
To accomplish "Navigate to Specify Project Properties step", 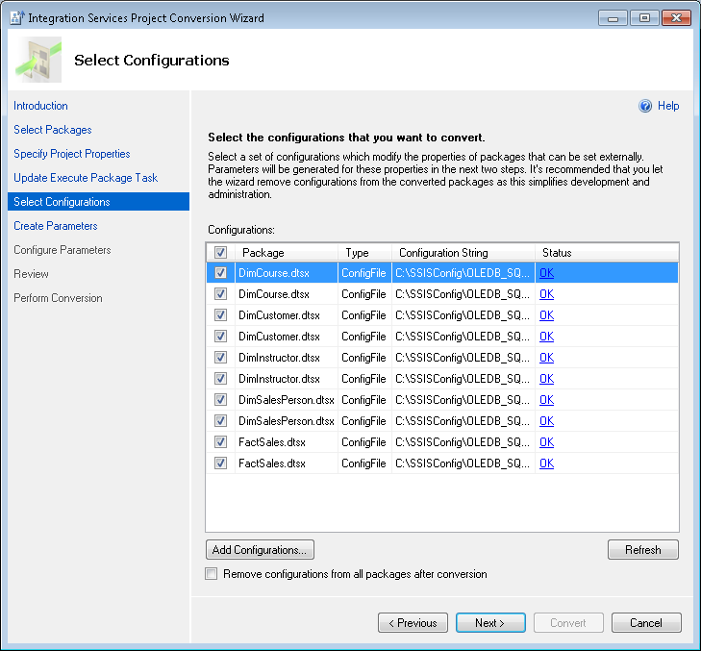I will coord(72,154).
